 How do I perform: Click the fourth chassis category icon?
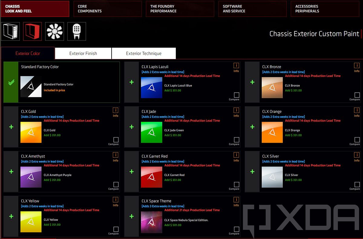pos(77,31)
